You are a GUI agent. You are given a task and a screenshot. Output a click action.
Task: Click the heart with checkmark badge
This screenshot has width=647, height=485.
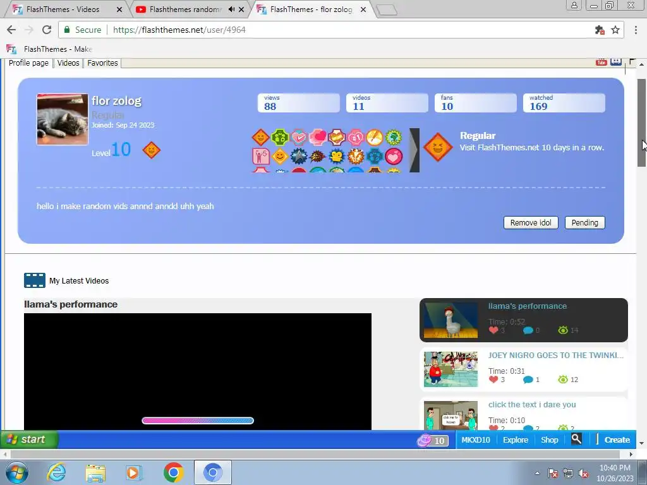click(299, 137)
